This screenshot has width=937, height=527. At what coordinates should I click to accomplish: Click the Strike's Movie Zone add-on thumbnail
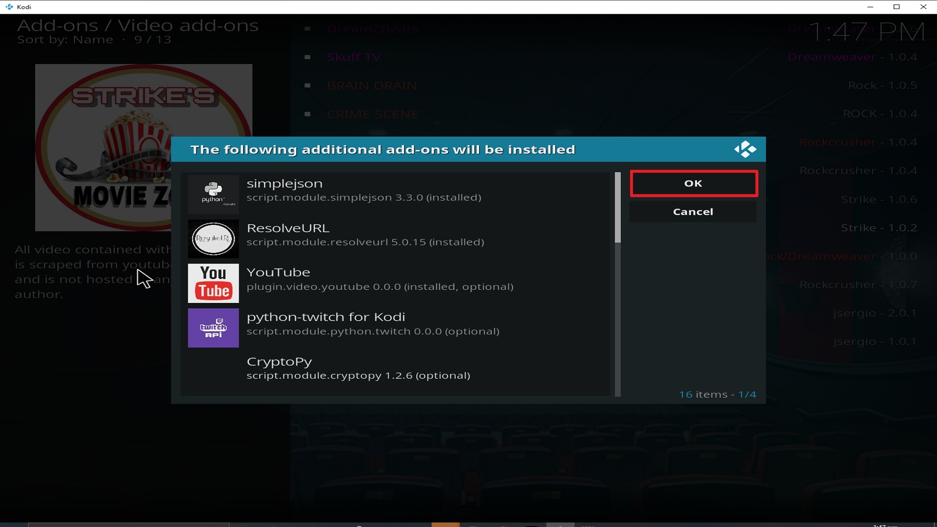click(x=143, y=147)
